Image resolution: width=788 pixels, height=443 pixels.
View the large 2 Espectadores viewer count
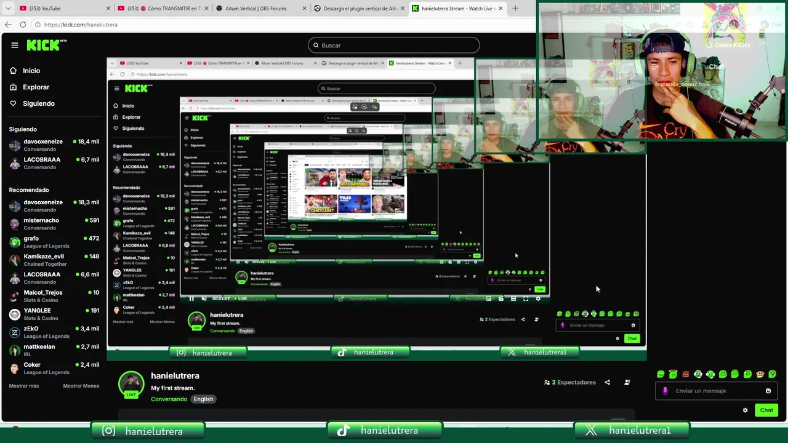point(570,382)
